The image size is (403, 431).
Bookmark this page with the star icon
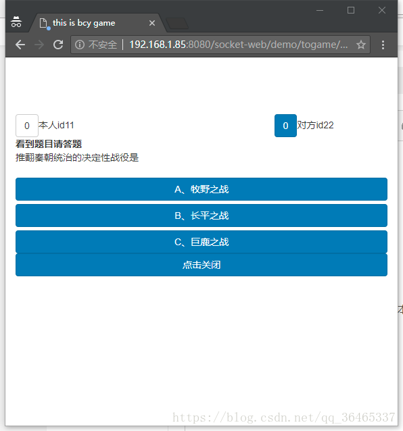361,45
